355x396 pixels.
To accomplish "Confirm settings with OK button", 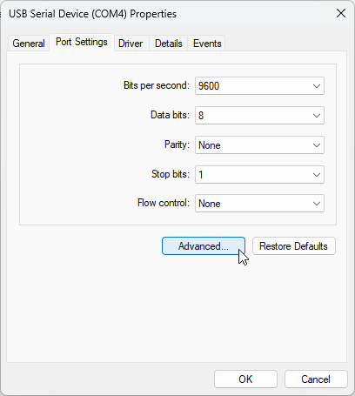I will [245, 379].
